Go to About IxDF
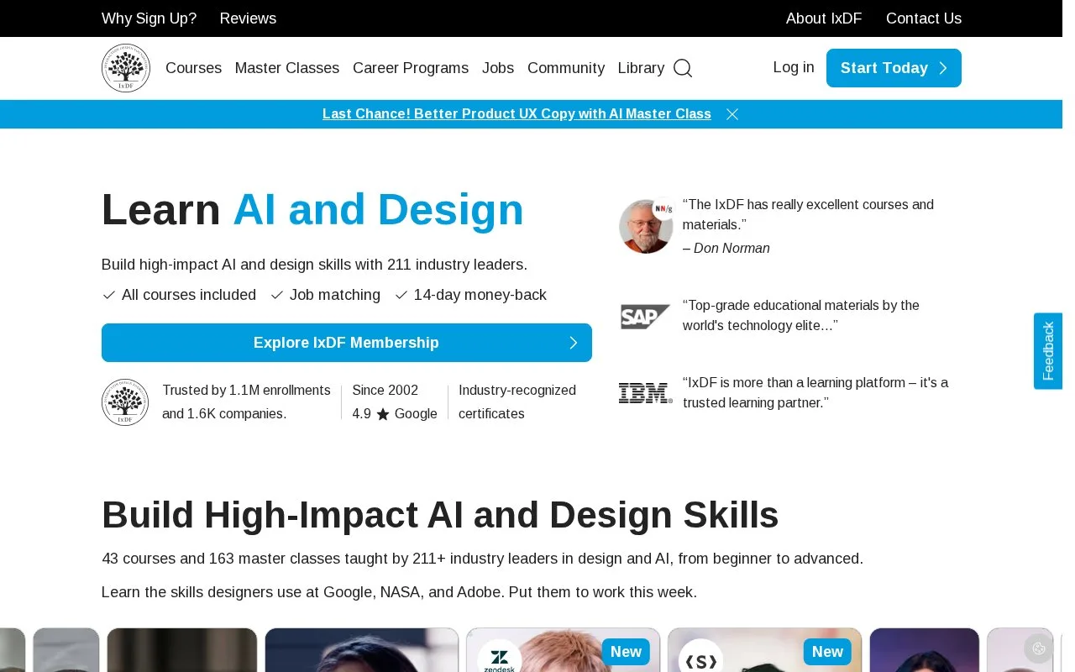This screenshot has width=1075, height=672. pos(824,18)
